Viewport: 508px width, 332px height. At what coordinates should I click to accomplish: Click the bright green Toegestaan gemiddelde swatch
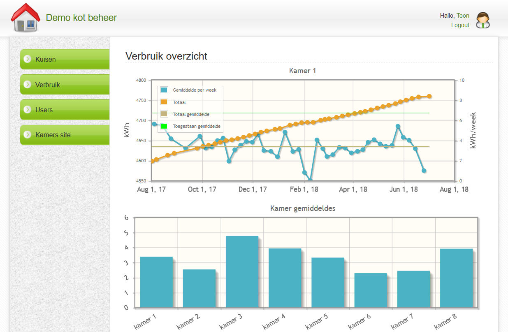[x=164, y=126]
